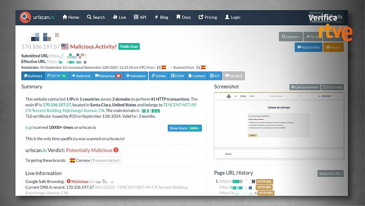Screen dimensions: 365x206
Task: Click the HTTP 307 badge
Action: (264, 187)
